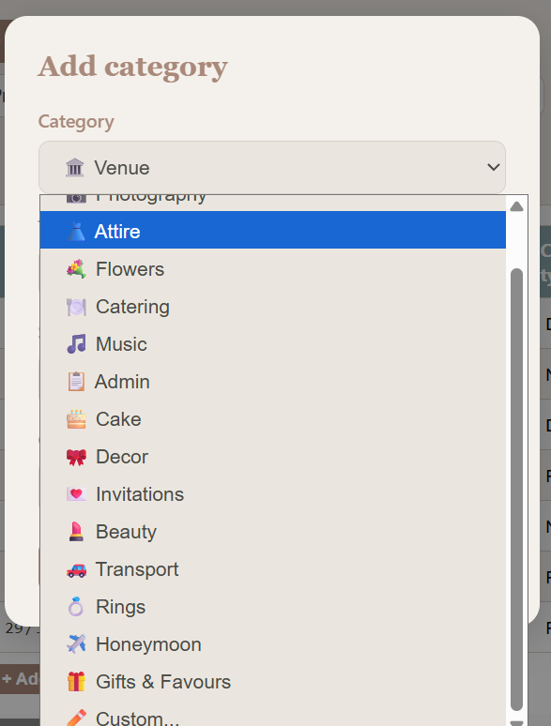
Task: Click the pencil icon beside Custom...
Action: 76,718
